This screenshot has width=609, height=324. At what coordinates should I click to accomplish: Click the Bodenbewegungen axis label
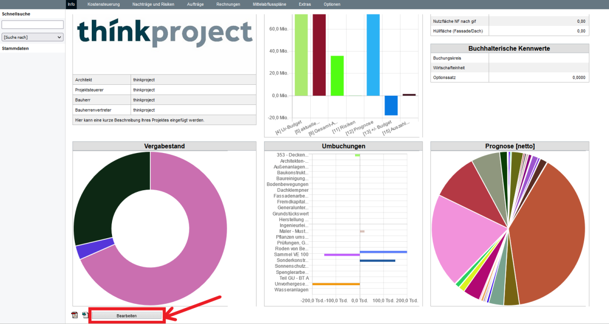(287, 184)
